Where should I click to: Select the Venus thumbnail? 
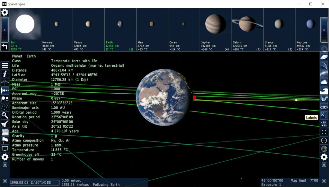point(89,30)
